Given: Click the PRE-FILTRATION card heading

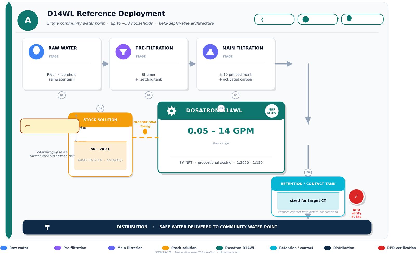Looking at the screenshot, I should click(154, 48).
